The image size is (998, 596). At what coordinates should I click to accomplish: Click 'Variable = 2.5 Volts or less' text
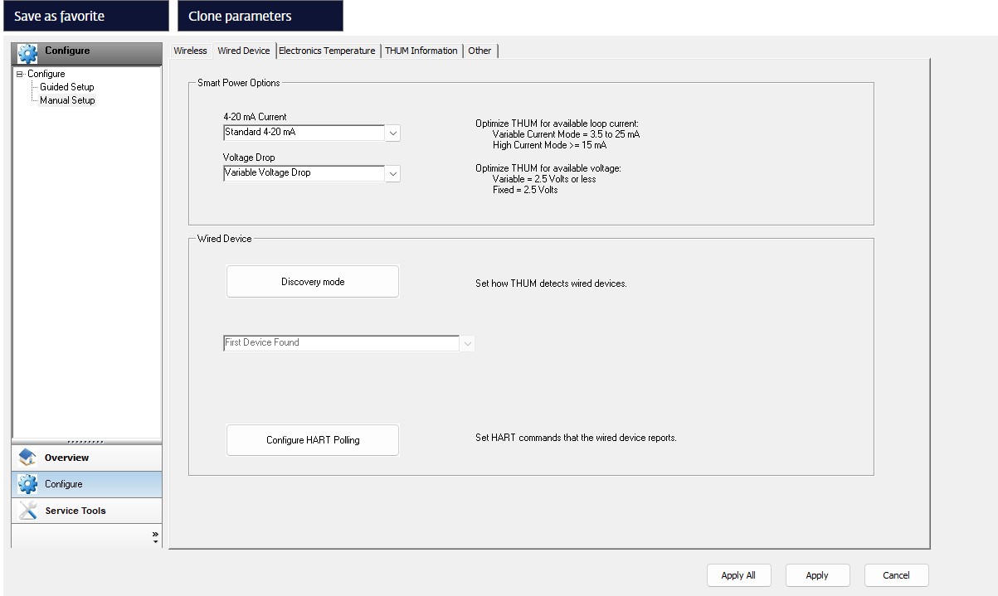[x=544, y=179]
